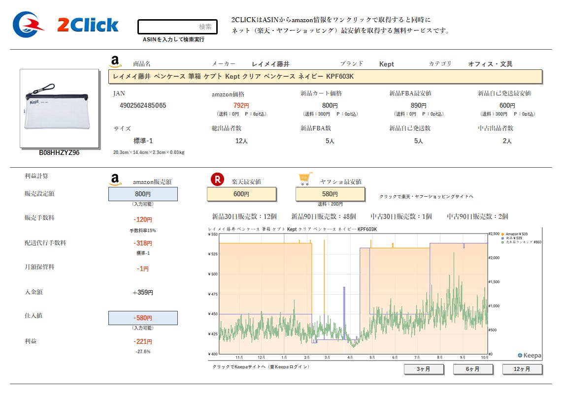
Task: Select the 6ヶ月 chart range button
Action: click(x=473, y=369)
